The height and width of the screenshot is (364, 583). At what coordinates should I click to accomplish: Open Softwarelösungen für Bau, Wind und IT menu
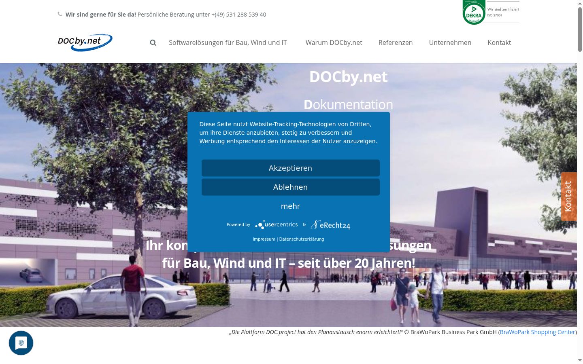(228, 42)
